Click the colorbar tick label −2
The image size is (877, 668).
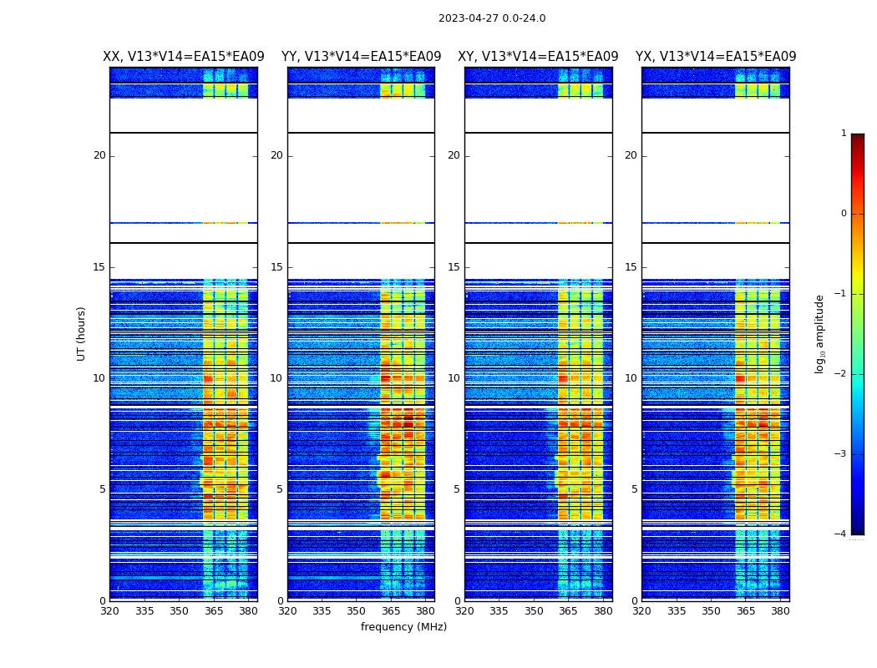[x=840, y=374]
